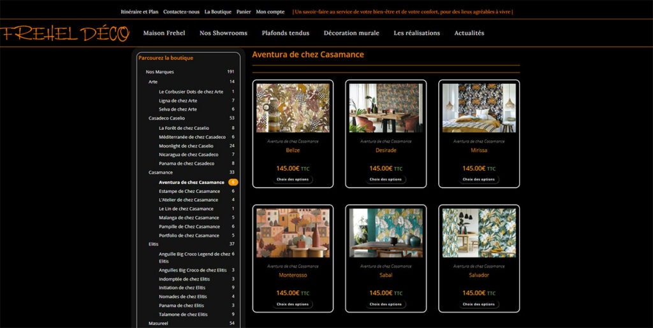Open Nicaragua de chez Casadeco
Image resolution: width=653 pixels, height=328 pixels.
189,155
